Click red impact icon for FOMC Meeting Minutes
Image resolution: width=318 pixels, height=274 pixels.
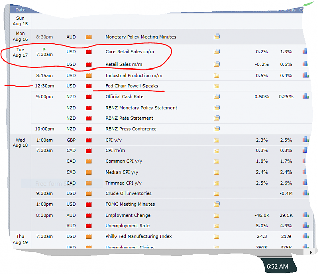[89, 204]
